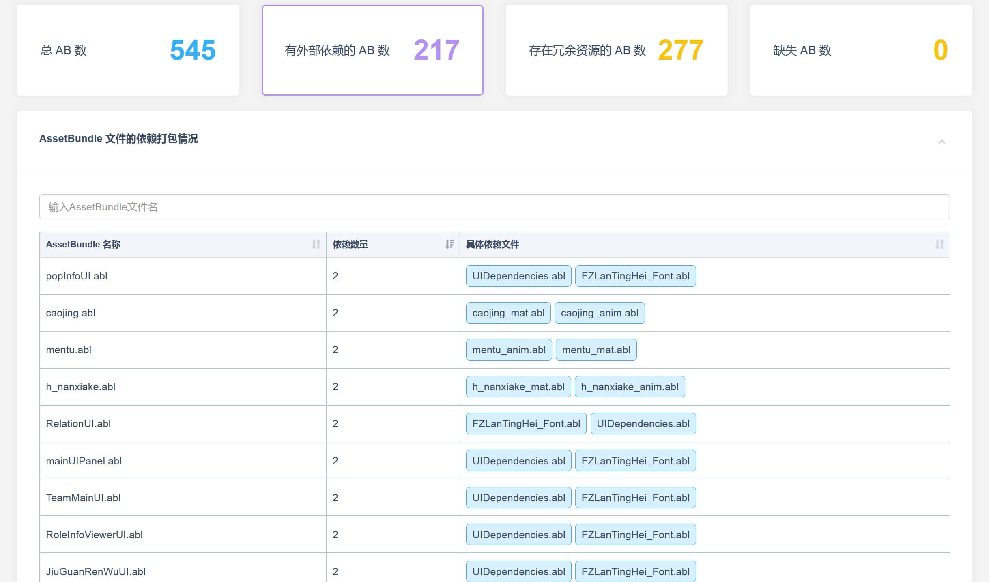Screen dimensions: 989x582
Task: Sort by dependency count column icon
Action: [x=449, y=244]
